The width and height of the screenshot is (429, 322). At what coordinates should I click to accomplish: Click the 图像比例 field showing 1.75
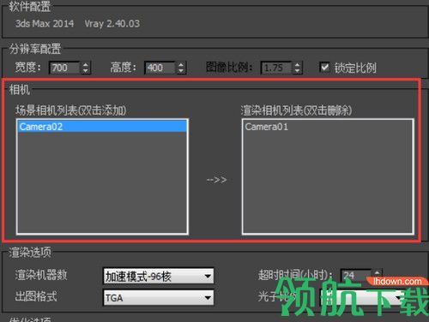click(276, 68)
